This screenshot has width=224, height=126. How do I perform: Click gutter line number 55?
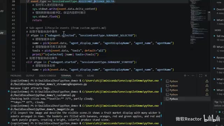click(13, 62)
